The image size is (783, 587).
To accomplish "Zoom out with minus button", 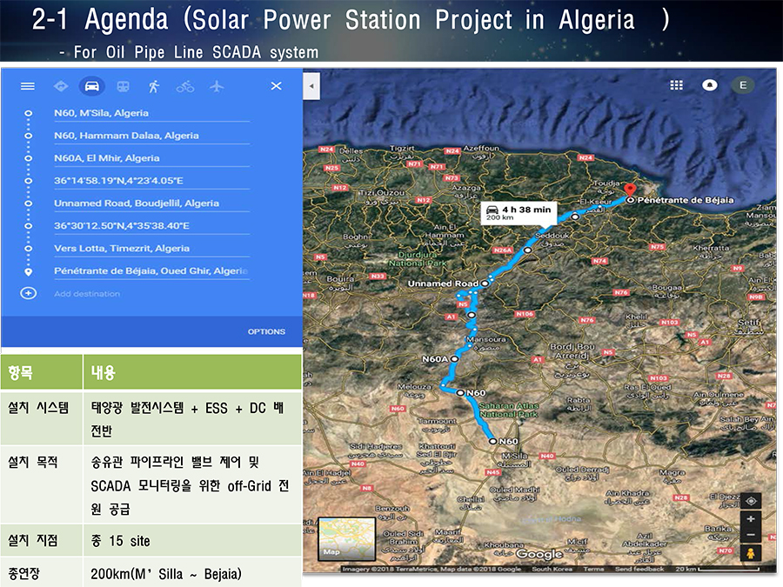I will point(751,535).
